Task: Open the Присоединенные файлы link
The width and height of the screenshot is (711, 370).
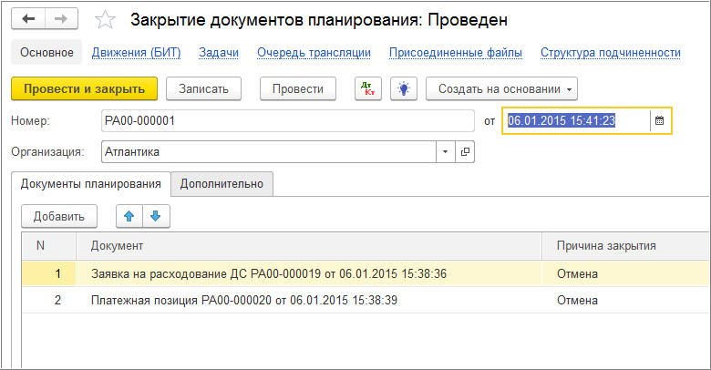Action: (x=456, y=53)
